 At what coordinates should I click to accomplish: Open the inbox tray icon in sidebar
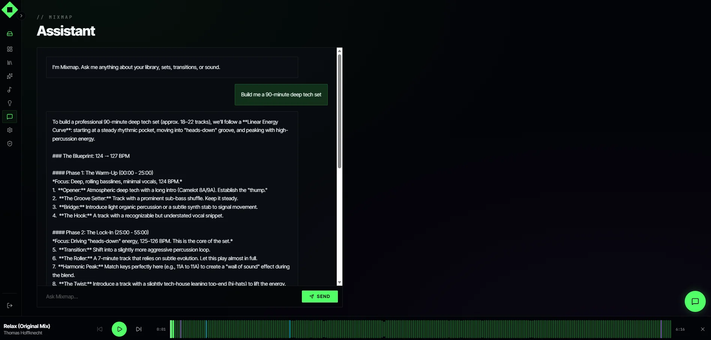(10, 34)
